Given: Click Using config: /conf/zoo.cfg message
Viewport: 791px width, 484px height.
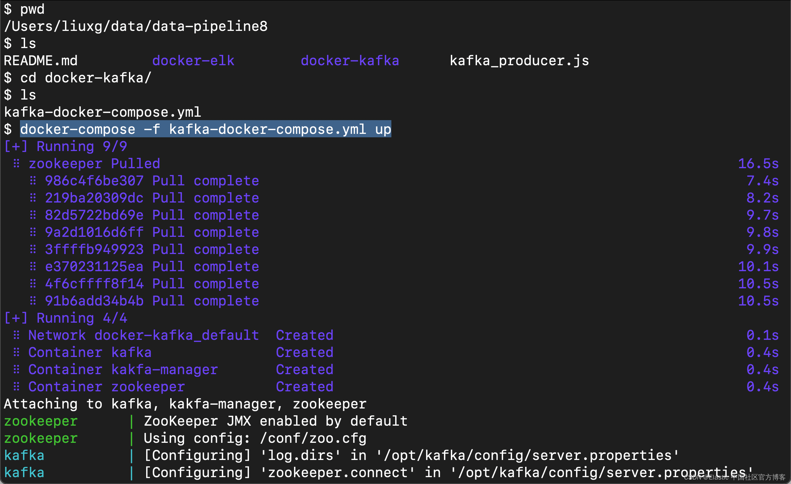Looking at the screenshot, I should pos(255,438).
